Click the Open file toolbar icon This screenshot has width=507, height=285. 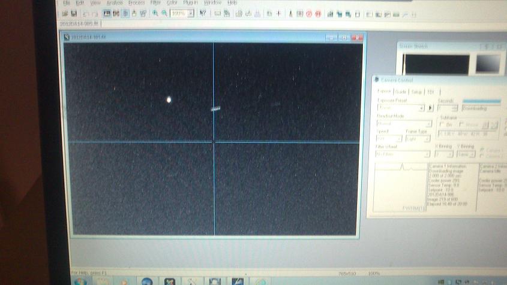[x=64, y=14]
